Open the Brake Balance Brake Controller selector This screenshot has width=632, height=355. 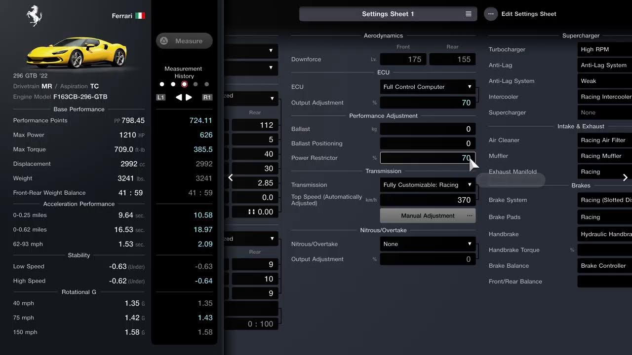(x=605, y=266)
